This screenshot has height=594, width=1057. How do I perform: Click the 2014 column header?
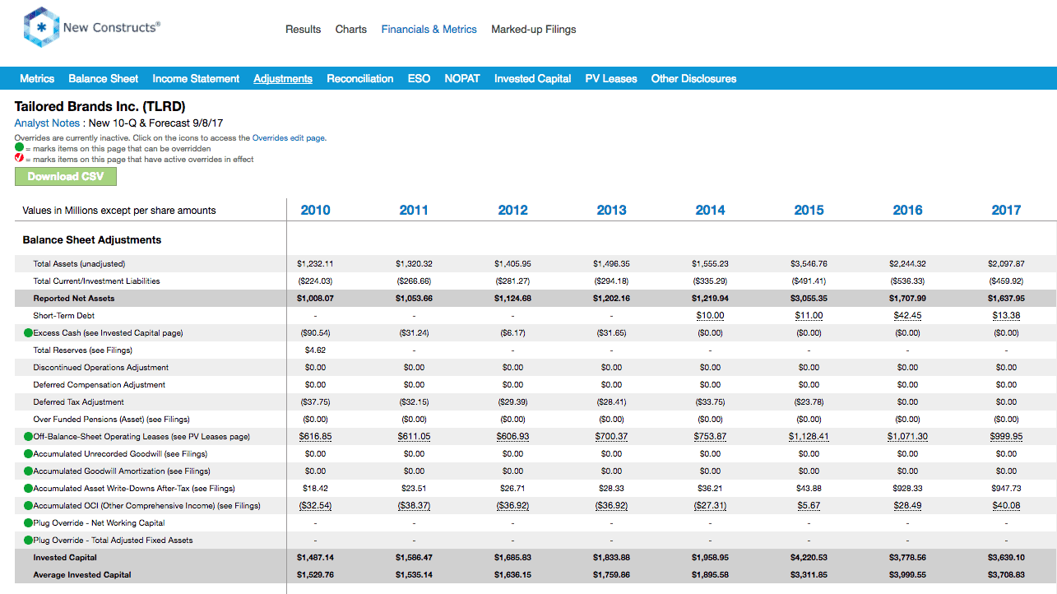coord(710,210)
